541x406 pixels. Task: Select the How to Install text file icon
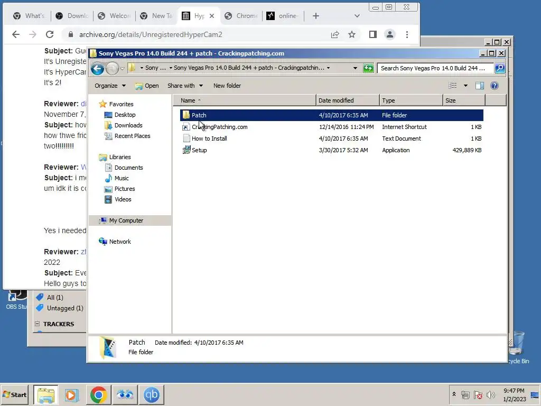point(186,139)
